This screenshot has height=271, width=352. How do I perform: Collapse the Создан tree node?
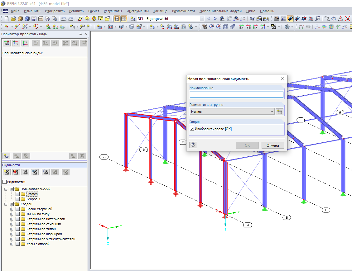point(6,204)
